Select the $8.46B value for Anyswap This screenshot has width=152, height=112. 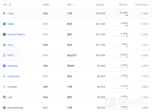point(101,66)
